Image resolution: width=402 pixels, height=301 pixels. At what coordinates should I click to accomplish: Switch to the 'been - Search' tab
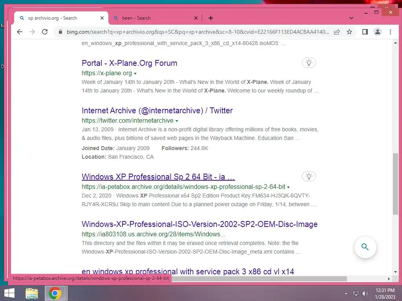pyautogui.click(x=155, y=18)
